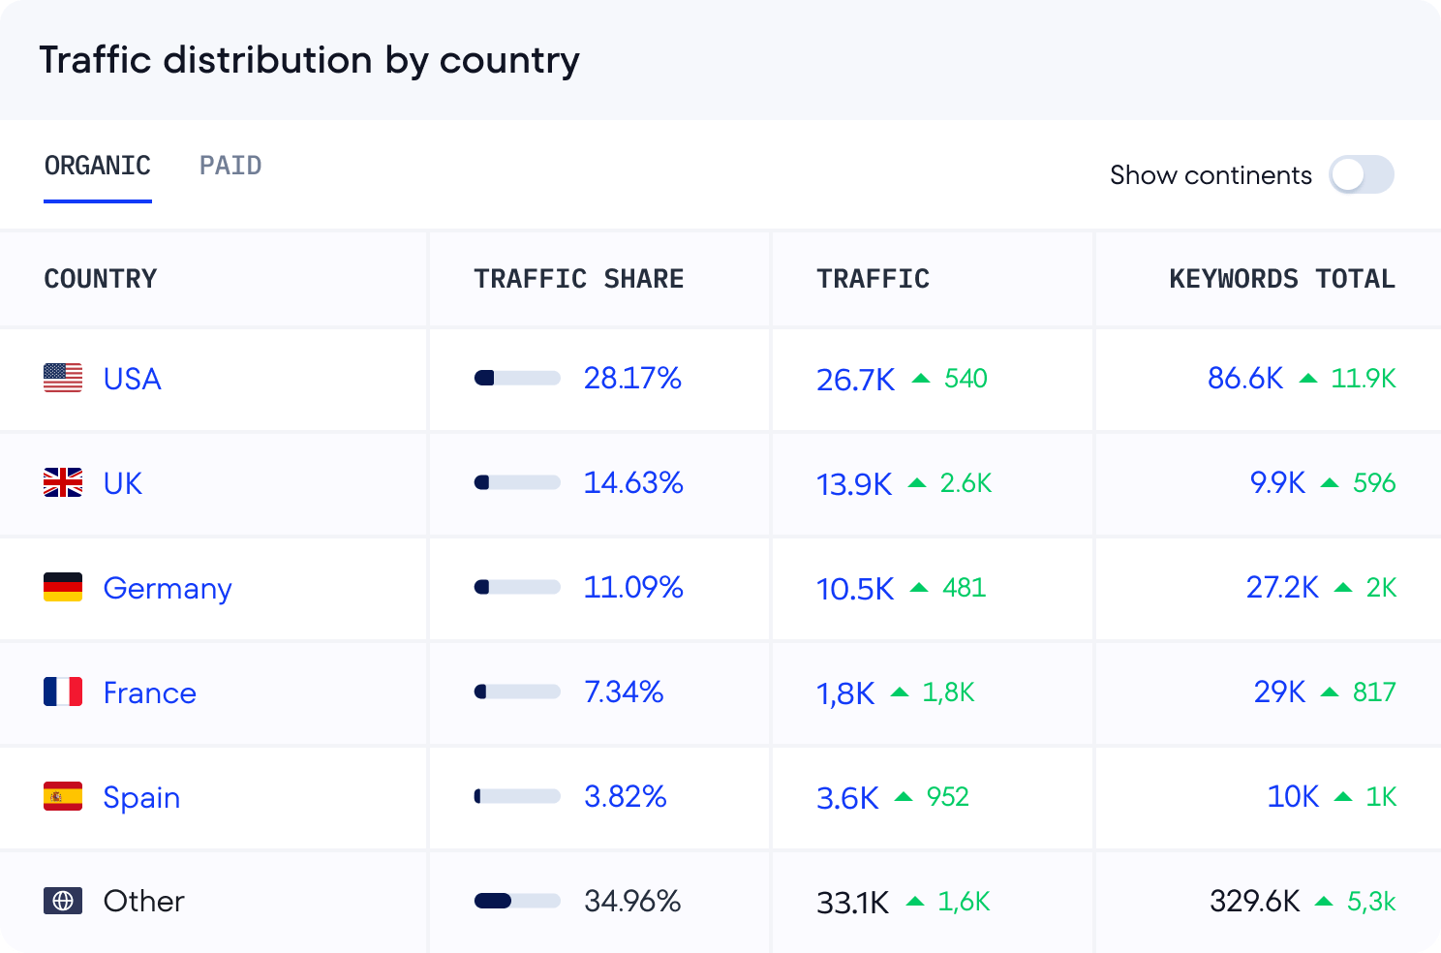Open the Germany country link
Viewport: 1441px width, 953px height.
tap(168, 588)
